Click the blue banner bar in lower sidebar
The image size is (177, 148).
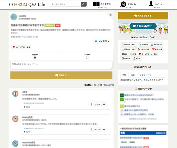143,133
